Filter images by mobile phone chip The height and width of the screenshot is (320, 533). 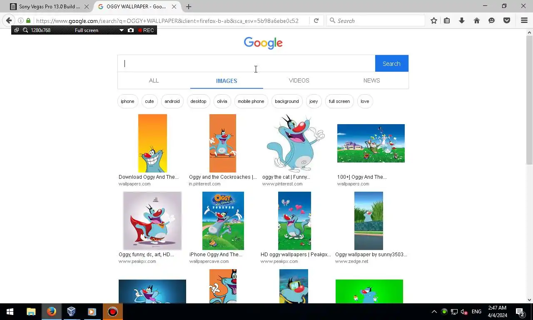tap(251, 101)
